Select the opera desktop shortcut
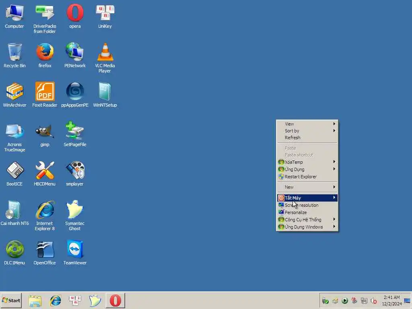This screenshot has height=309, width=412. point(75,16)
